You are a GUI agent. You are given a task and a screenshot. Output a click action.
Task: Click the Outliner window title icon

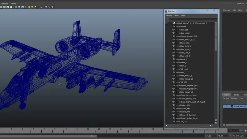(166, 11)
